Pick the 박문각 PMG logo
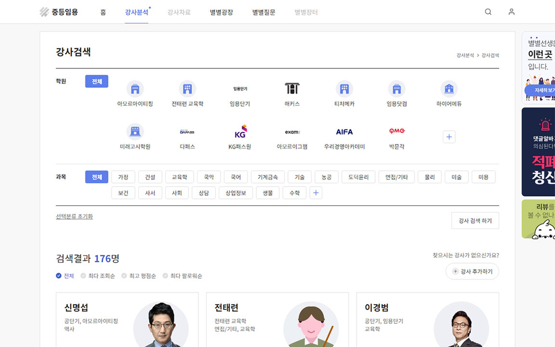This screenshot has height=347, width=555. [397, 132]
